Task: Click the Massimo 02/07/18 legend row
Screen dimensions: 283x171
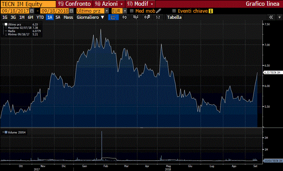Action: pos(23,28)
